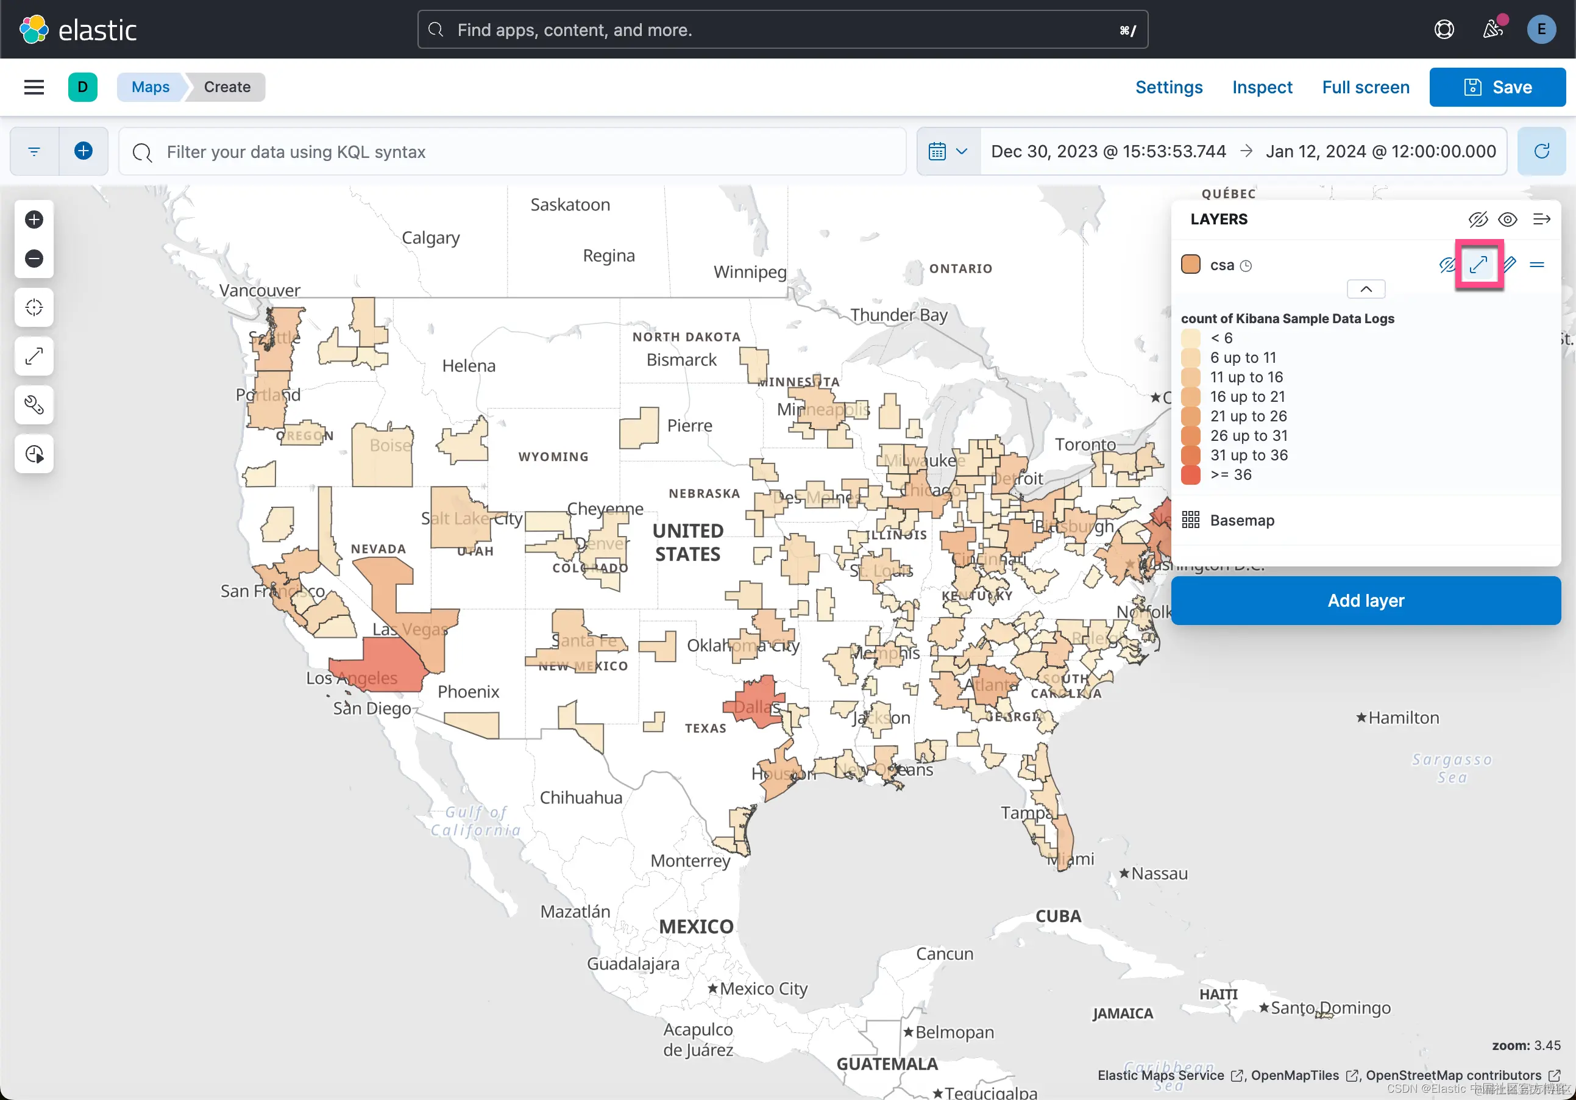Click the csa layer color swatch

pos(1190,265)
